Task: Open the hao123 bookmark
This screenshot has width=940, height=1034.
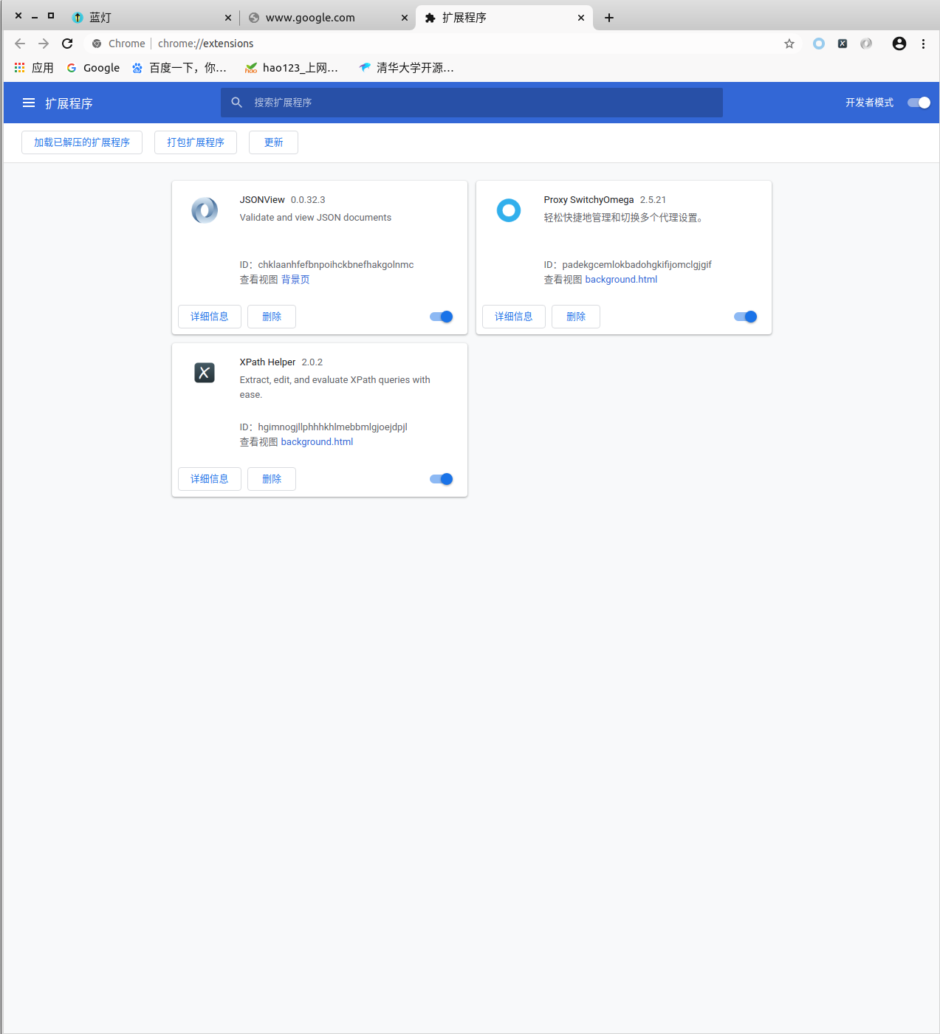Action: 292,68
